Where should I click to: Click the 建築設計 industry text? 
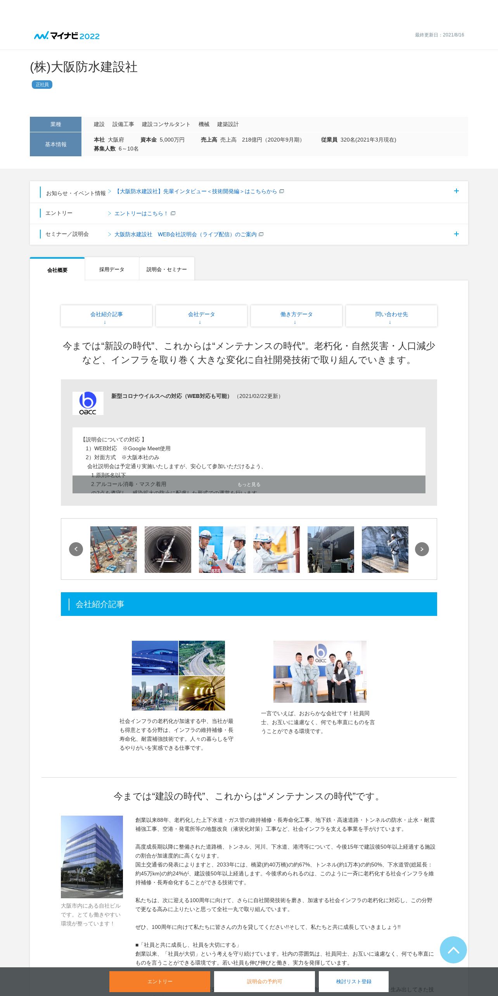point(228,124)
